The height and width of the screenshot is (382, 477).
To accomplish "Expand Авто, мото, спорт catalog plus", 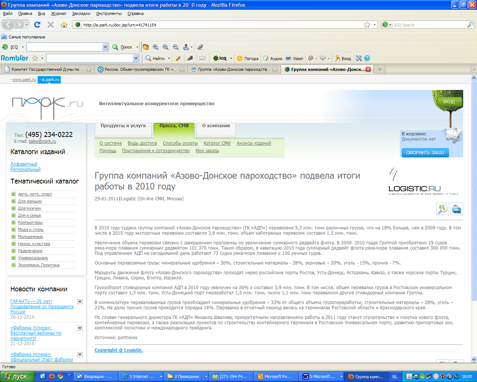I will coord(13,194).
